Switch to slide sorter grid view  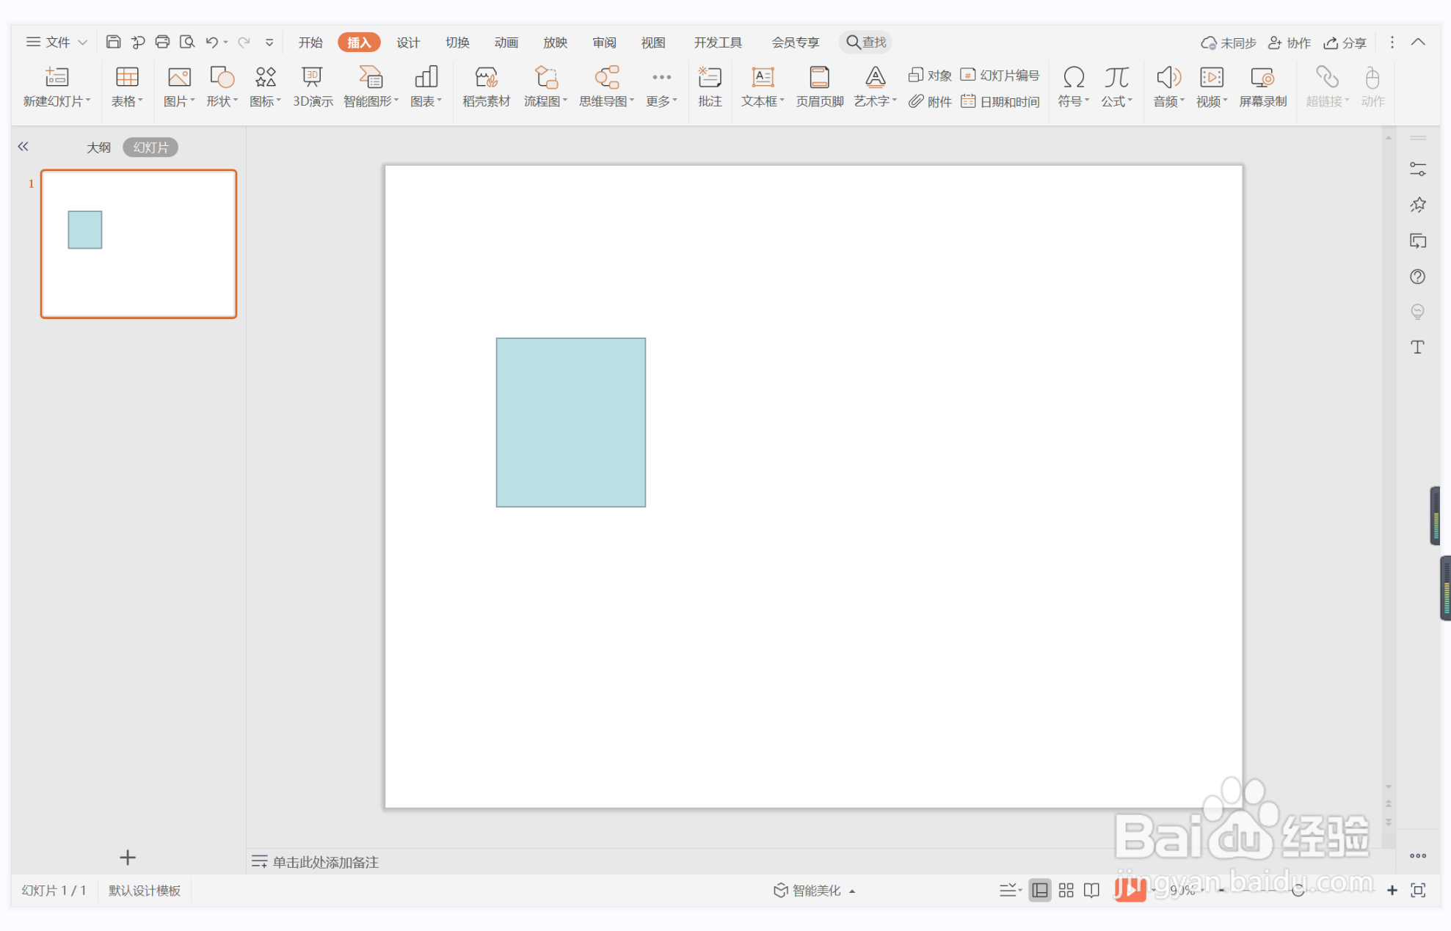[1066, 890]
